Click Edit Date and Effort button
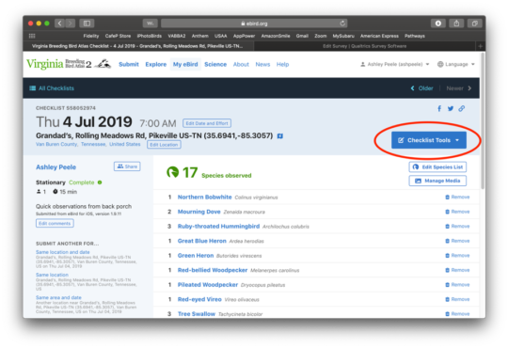Image resolution: width=508 pixels, height=348 pixels. click(207, 123)
